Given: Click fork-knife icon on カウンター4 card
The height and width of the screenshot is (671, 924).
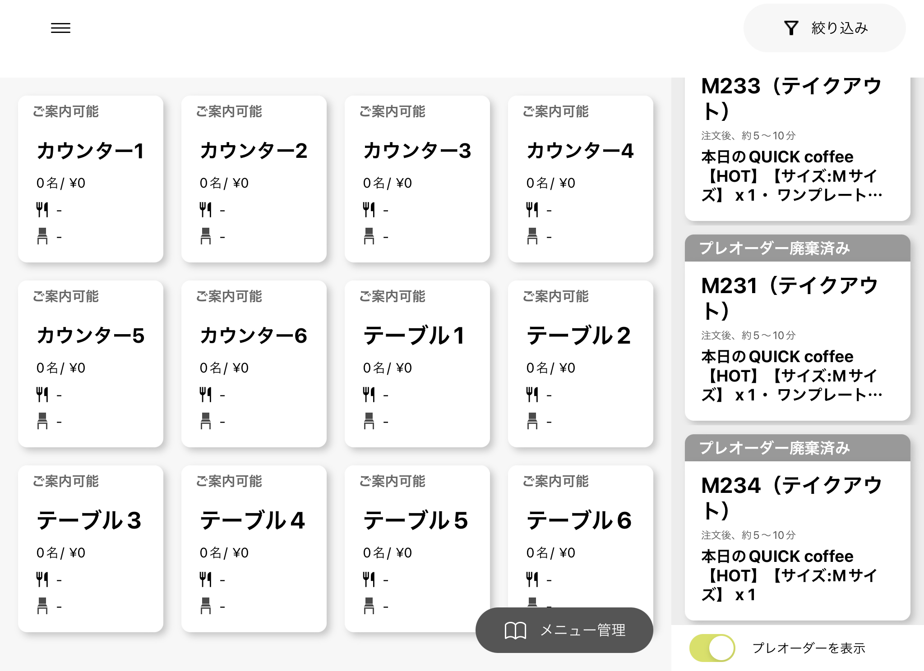Looking at the screenshot, I should tap(532, 210).
